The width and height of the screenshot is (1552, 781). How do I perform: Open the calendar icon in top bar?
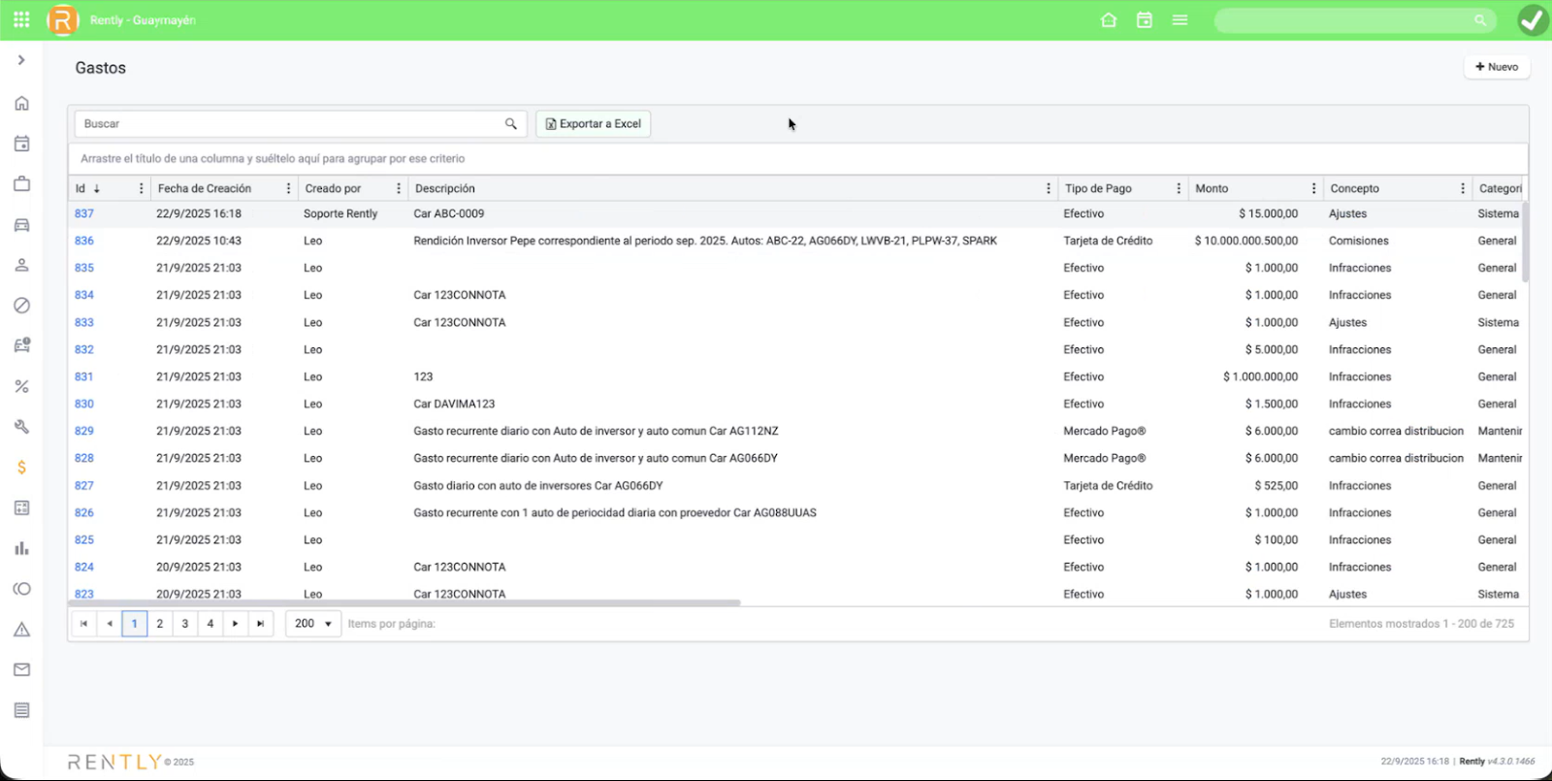(1145, 20)
